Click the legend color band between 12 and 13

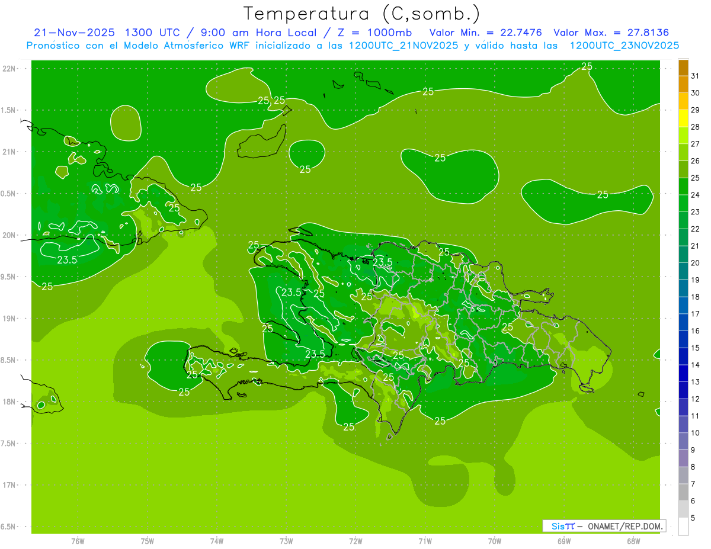pos(683,390)
